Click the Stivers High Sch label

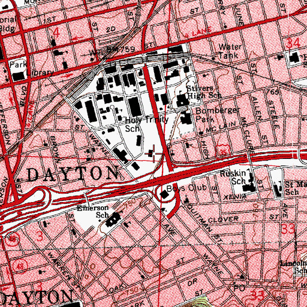(x=204, y=92)
